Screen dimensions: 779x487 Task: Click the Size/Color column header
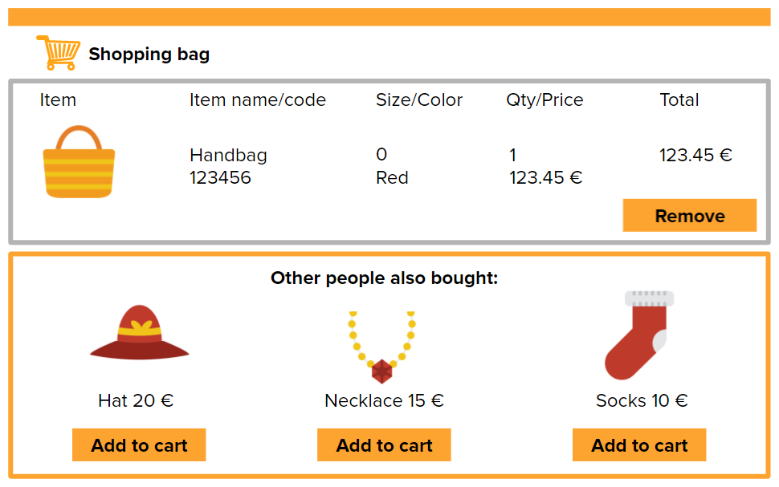418,99
